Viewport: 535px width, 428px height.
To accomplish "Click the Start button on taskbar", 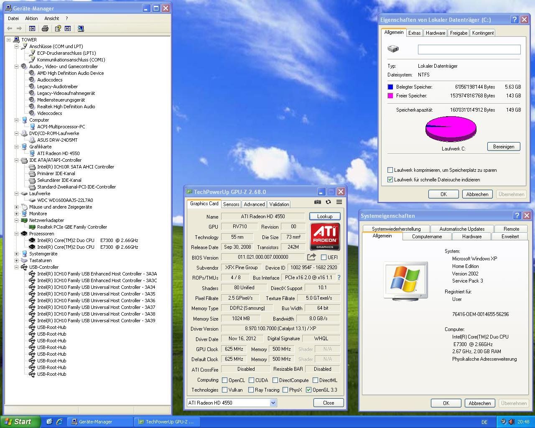I will [20, 422].
